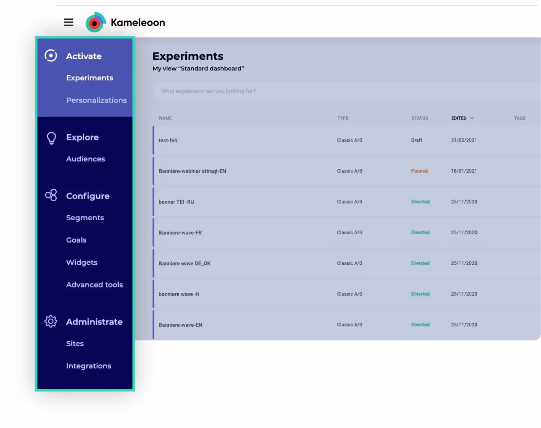Open the Personalizations section
This screenshot has height=428, width=541.
pyautogui.click(x=96, y=100)
